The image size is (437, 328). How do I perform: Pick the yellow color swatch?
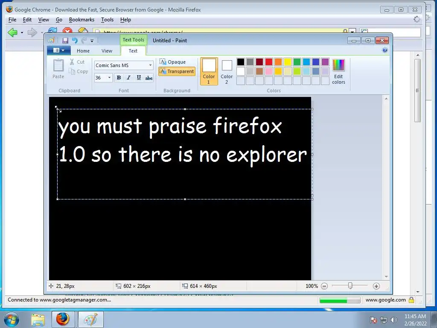pos(287,62)
